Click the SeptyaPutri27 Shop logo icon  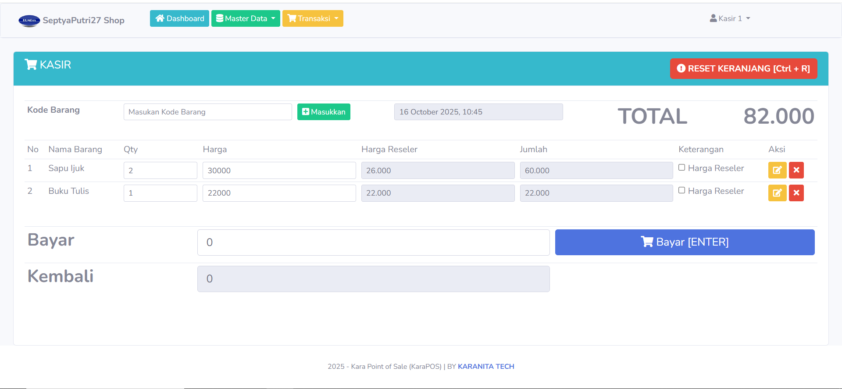click(29, 21)
